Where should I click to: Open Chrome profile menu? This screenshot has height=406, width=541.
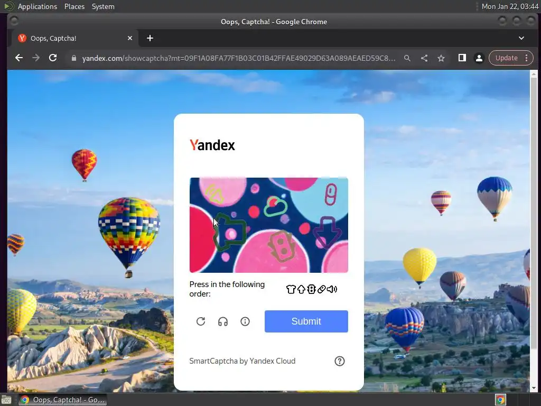pos(479,58)
